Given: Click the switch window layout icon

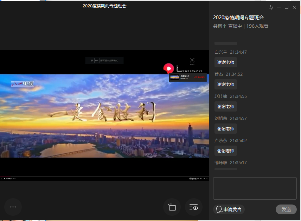Looking at the screenshot, I should (x=172, y=207).
